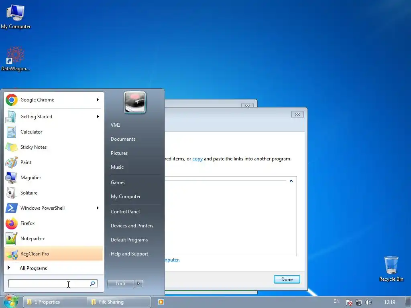Open Games from Start menu
Image resolution: width=411 pixels, height=308 pixels.
118,182
